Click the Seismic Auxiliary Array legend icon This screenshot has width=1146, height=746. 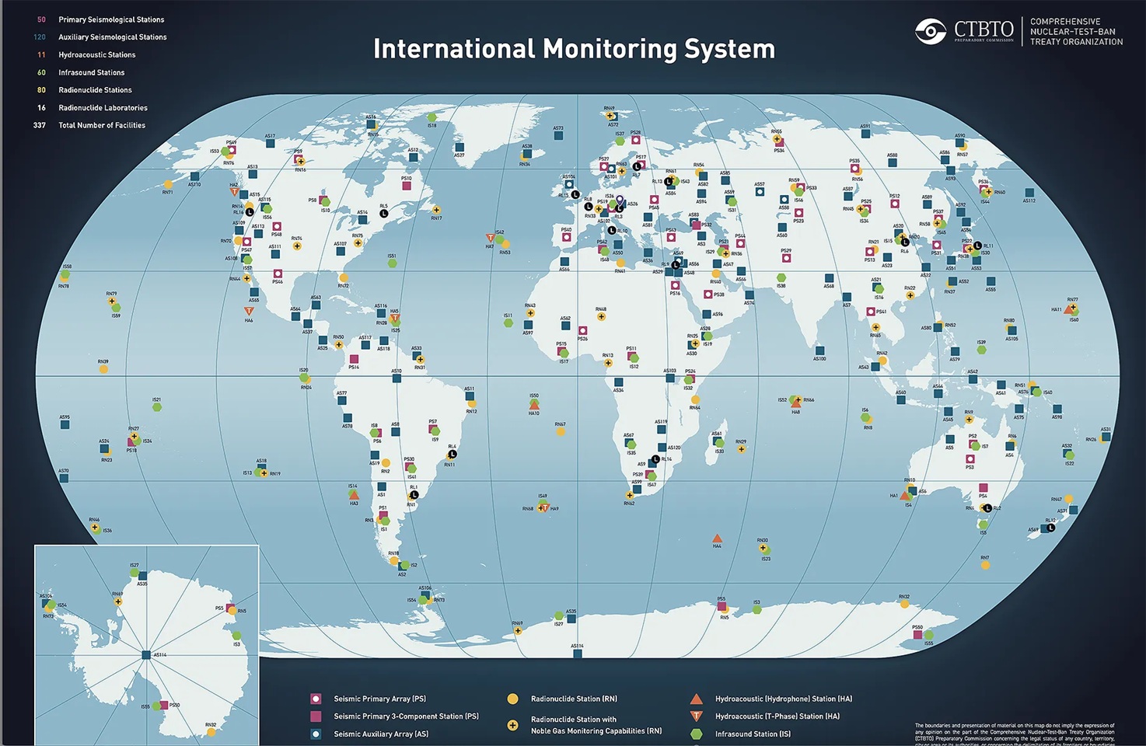click(316, 734)
